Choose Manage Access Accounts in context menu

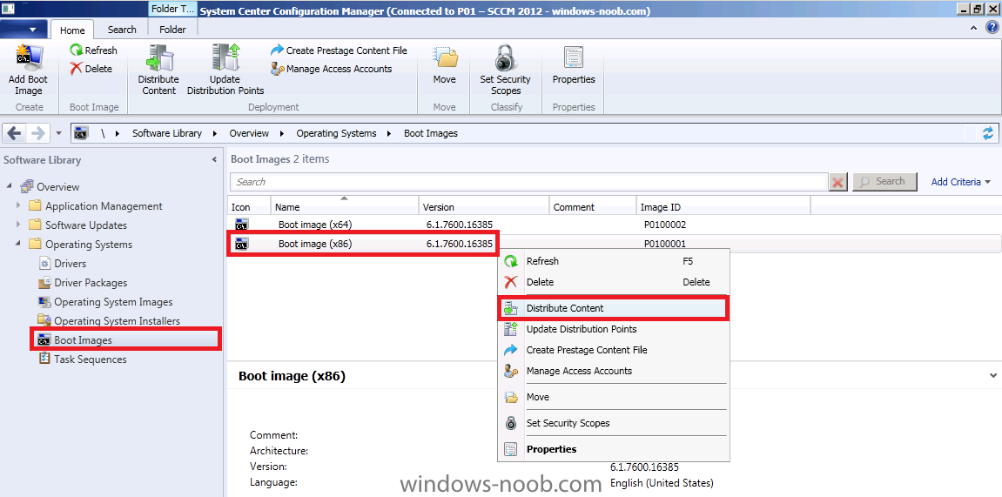pyautogui.click(x=614, y=371)
